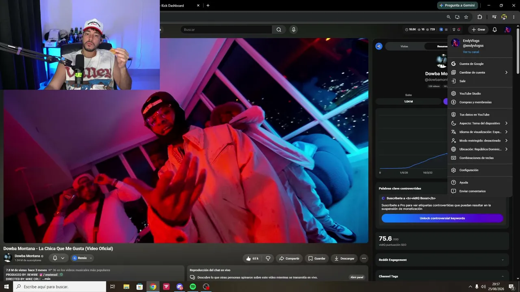Click Dowba Montana channel avatar under video
The image size is (520, 292).
tap(8, 258)
